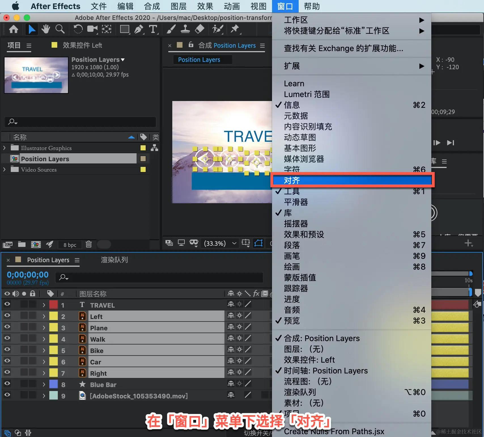The image size is (484, 437).
Task: Expand the TRAVEL layer properties
Action: click(x=44, y=305)
